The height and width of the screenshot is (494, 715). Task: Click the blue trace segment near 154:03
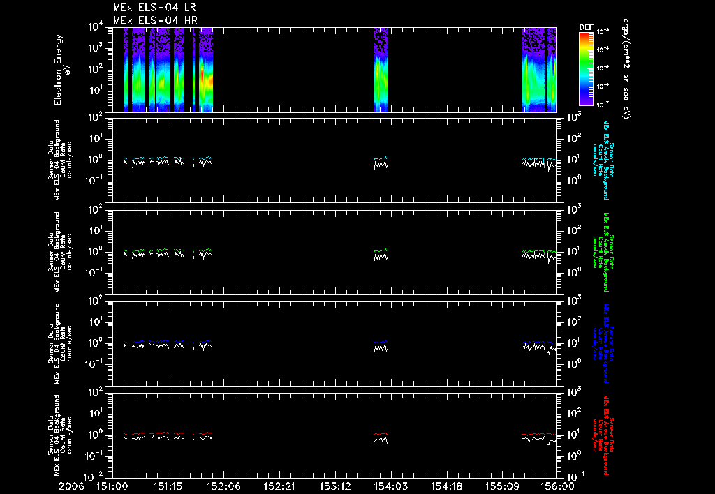pyautogui.click(x=381, y=342)
